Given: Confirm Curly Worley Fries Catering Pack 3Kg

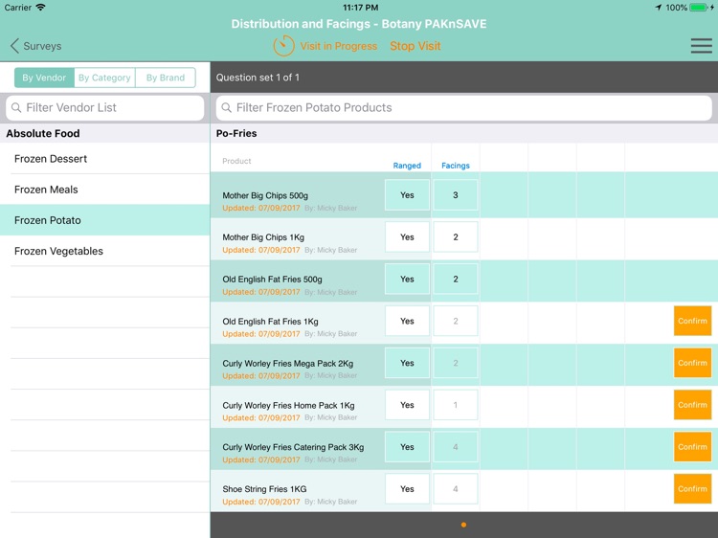Looking at the screenshot, I should coord(692,447).
